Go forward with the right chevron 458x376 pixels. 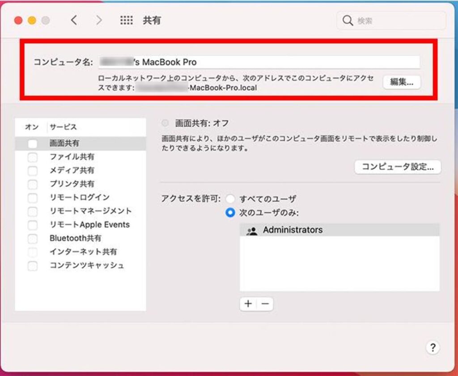pos(99,20)
